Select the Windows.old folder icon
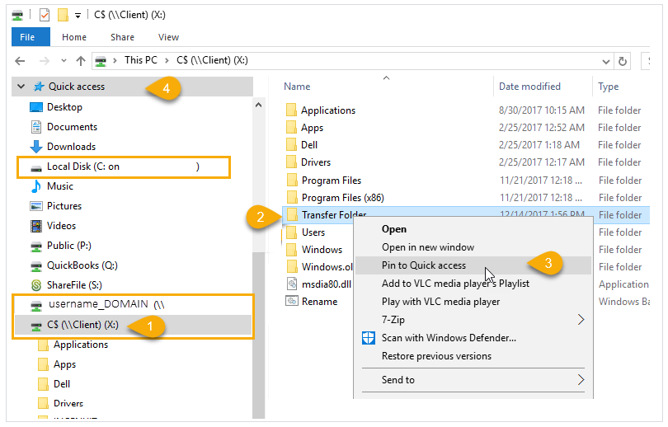 [292, 266]
